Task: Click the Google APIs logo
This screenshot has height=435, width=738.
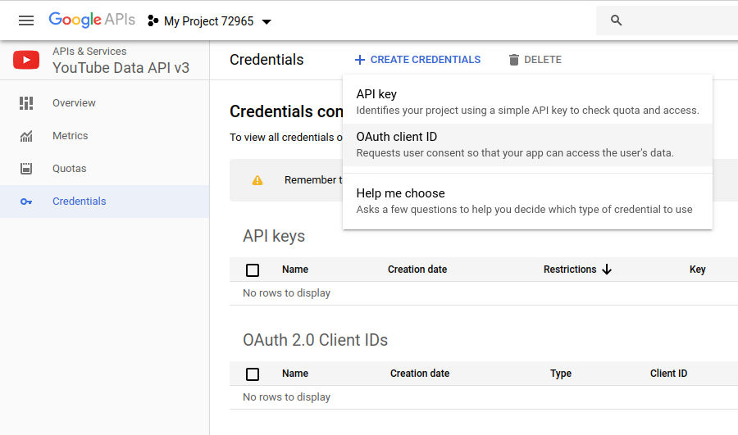Action: (x=92, y=20)
